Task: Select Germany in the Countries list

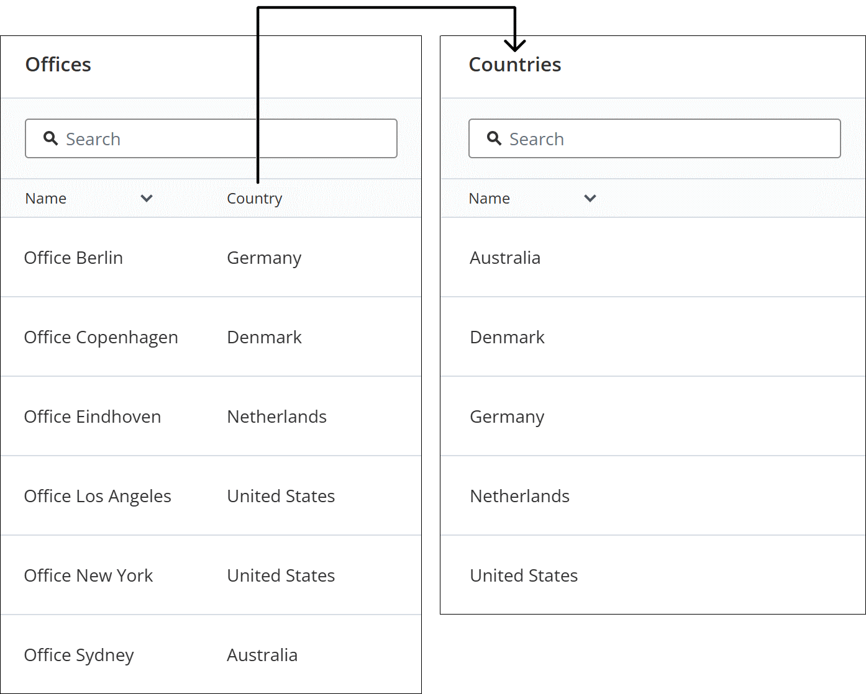Action: pyautogui.click(x=508, y=417)
